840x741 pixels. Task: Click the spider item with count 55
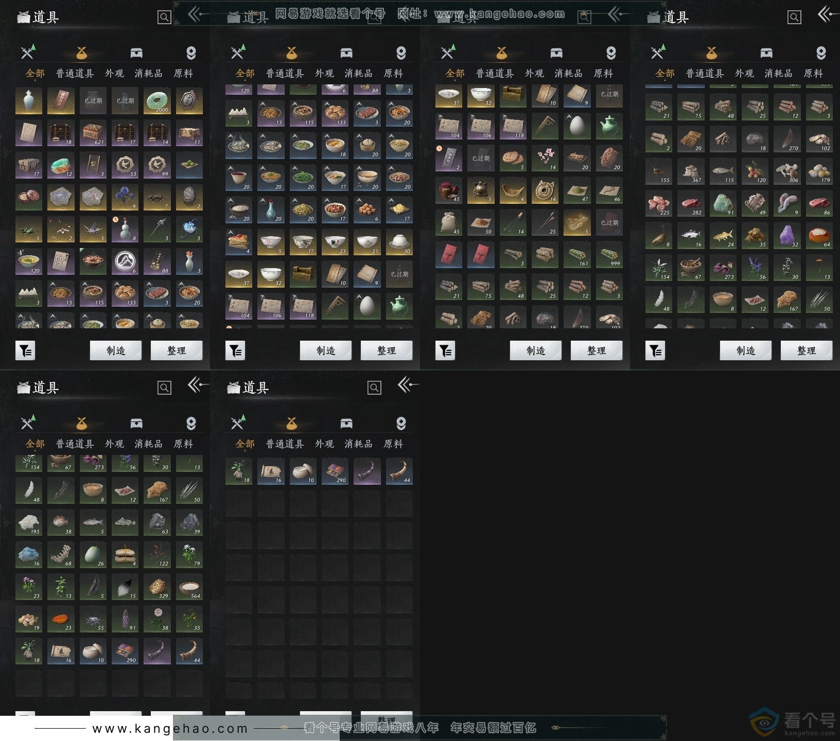[93, 619]
